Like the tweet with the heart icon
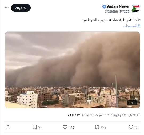 pos(65,127)
